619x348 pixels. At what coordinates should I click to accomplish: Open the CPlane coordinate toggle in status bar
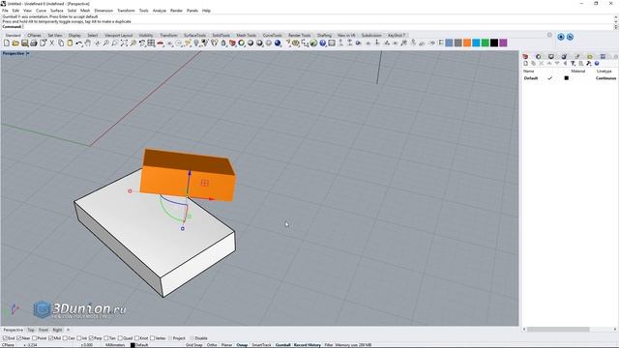8,345
